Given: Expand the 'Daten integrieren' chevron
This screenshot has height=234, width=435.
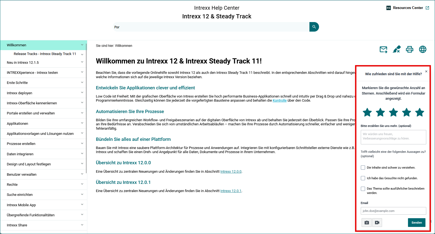Looking at the screenshot, I should (x=82, y=154).
